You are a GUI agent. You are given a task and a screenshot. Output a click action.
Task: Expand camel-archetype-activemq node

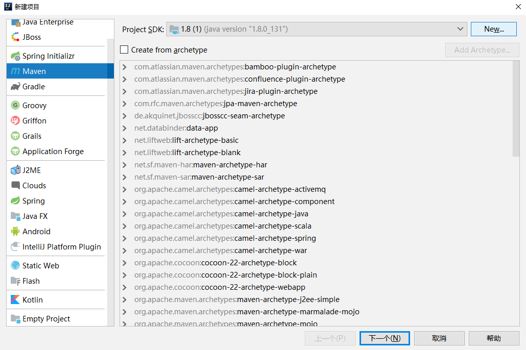coord(125,189)
